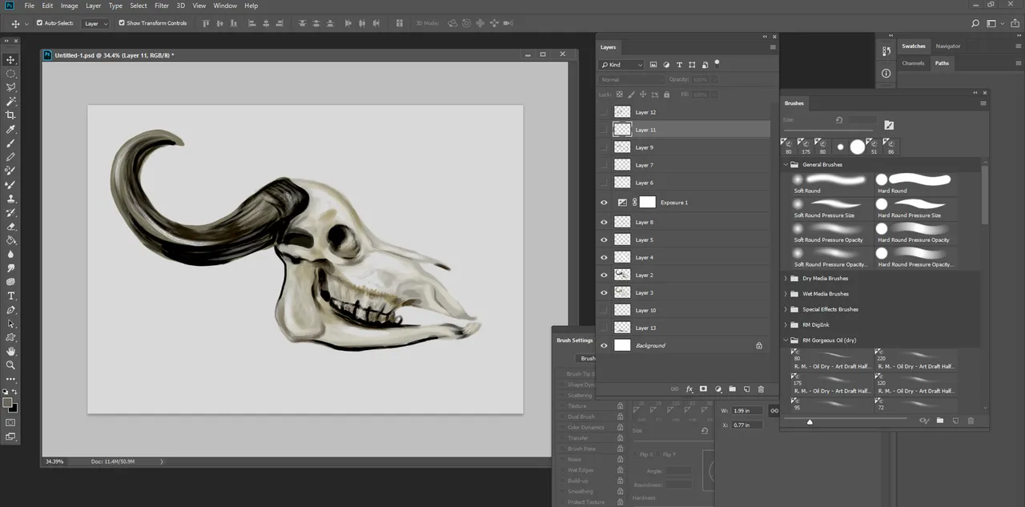The width and height of the screenshot is (1025, 507).
Task: Hide Layer 8 visibility eye
Action: [605, 223]
